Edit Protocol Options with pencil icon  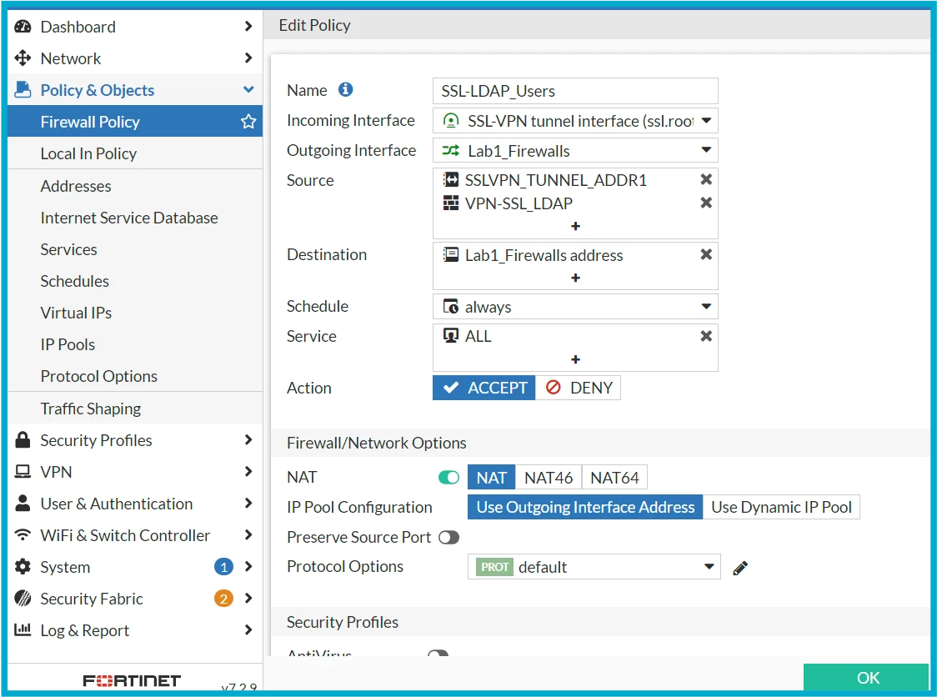pos(739,568)
